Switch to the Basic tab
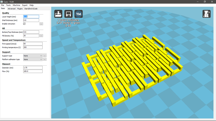 3,9
